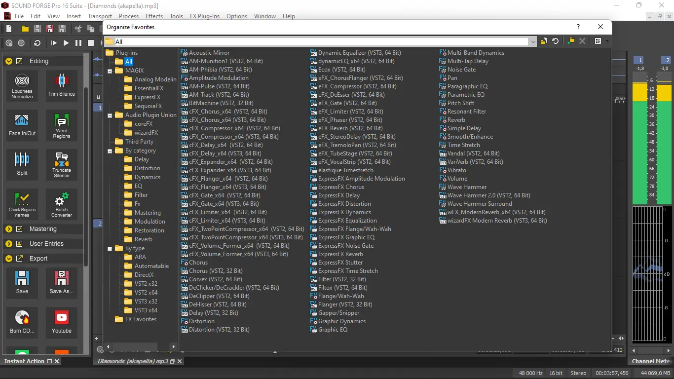Collapse the MAGIX tree node
The width and height of the screenshot is (674, 379).
(110, 71)
